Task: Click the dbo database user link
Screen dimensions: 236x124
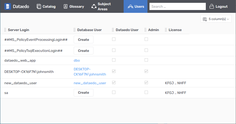Action: pos(77,60)
